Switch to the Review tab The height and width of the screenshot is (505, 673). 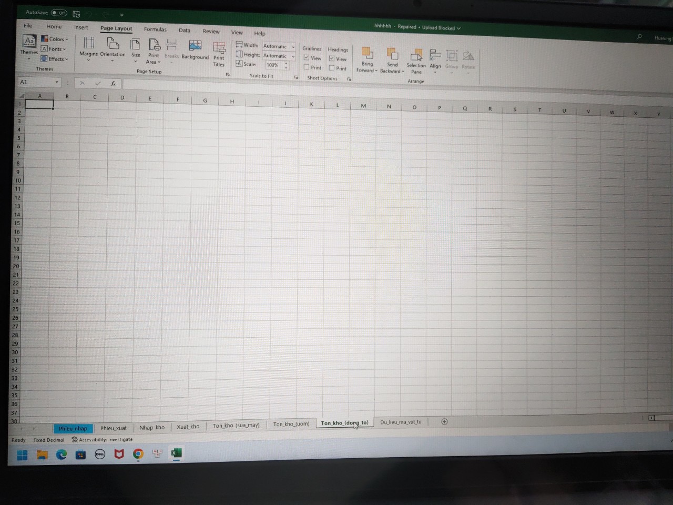point(211,32)
